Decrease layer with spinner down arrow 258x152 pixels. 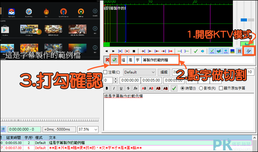116,82
